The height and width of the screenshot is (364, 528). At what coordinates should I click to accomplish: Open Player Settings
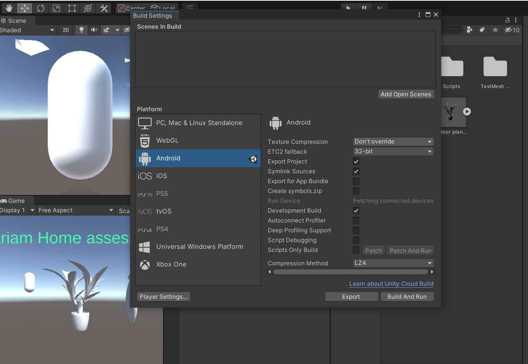[163, 297]
